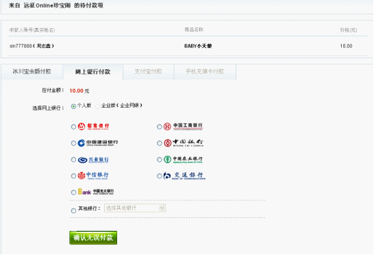Click the China Construction Bank logo
Viewport: 374px width, 255px height.
(x=98, y=143)
